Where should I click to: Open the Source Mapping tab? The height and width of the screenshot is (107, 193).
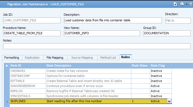click(x=82, y=58)
